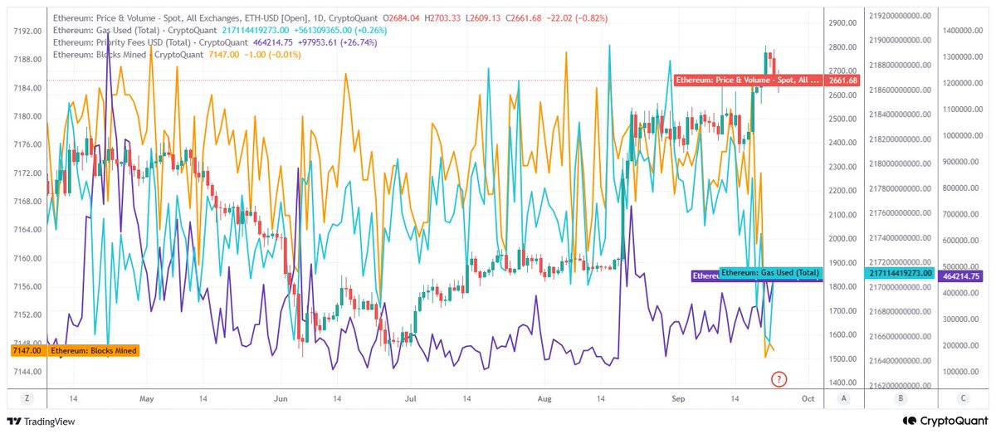Click the red 2661.68 price tag

[x=842, y=80]
